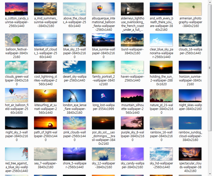Select the holding_the_sun_2 thumbnail
This screenshot has width=212, height=176.
[161, 67]
